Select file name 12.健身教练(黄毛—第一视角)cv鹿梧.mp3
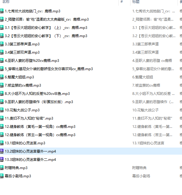This screenshot has height=195, width=182. pos(40,127)
